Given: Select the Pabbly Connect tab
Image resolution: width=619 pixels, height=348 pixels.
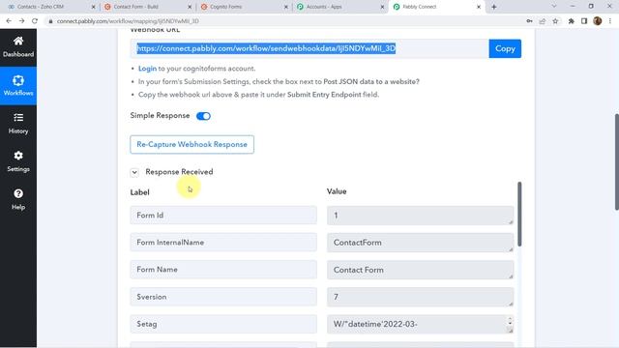Looking at the screenshot, I should (436, 7).
